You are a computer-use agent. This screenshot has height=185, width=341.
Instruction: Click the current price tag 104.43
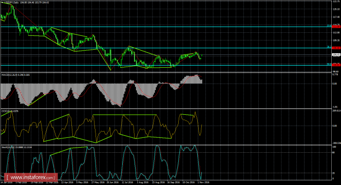(336, 54)
